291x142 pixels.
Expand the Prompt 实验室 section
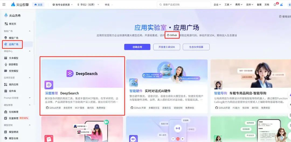[x=30, y=98]
